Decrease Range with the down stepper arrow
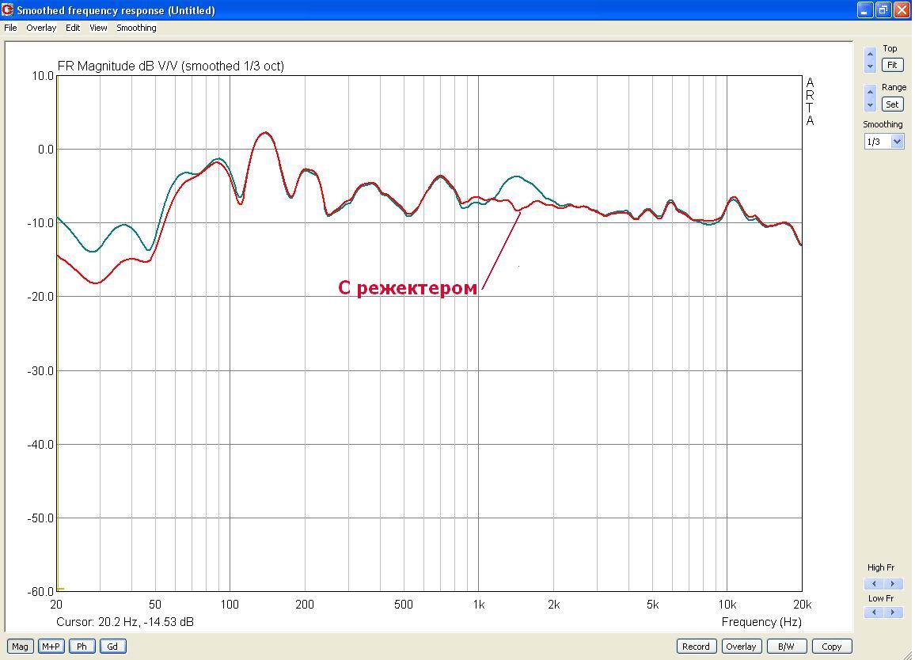Viewport: 915px width, 660px height. (x=870, y=105)
